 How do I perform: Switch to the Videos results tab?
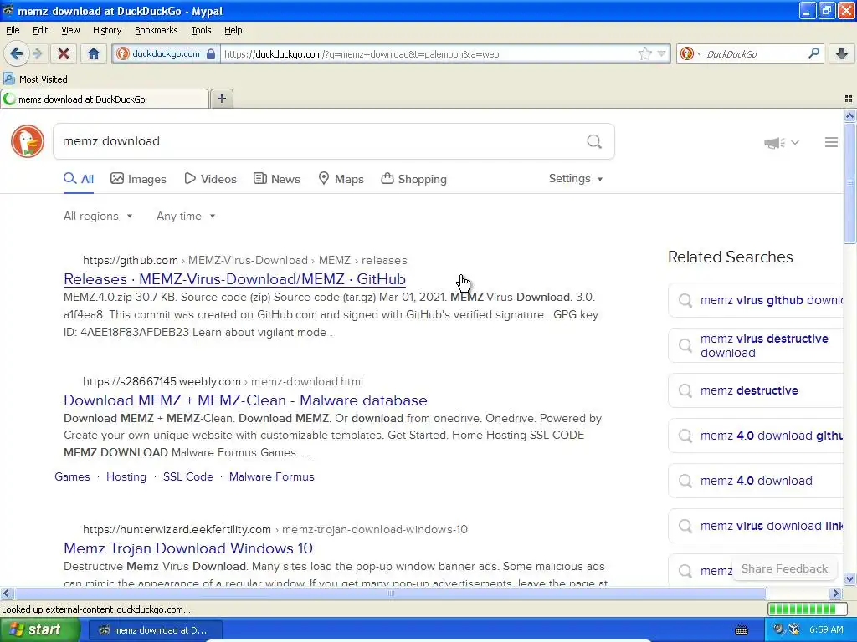tap(210, 179)
